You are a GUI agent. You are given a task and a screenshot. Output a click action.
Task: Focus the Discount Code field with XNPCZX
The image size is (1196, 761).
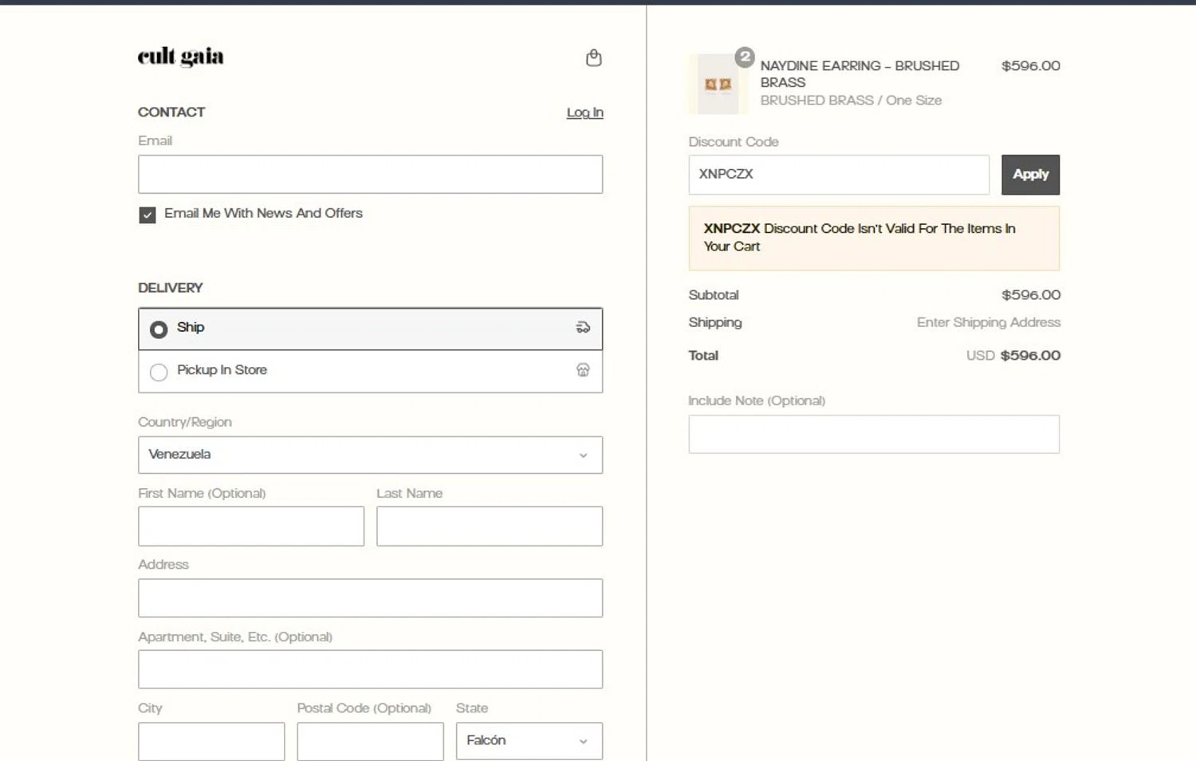pos(839,175)
